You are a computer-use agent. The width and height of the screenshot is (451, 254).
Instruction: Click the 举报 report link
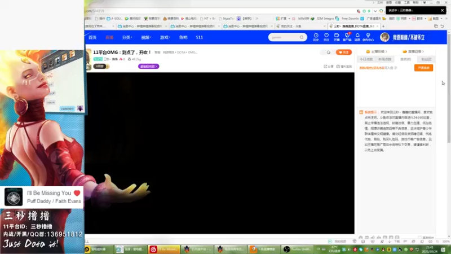click(157, 52)
